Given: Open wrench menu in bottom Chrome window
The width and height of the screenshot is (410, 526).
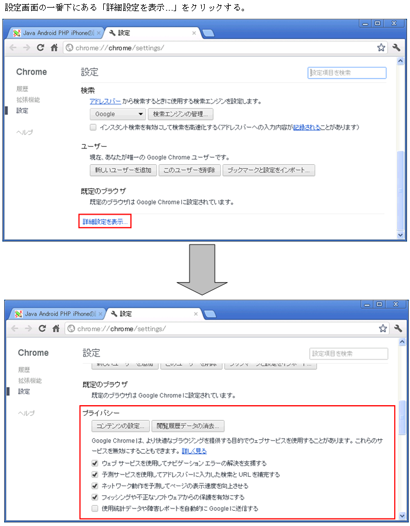Looking at the screenshot, I should coord(398,328).
